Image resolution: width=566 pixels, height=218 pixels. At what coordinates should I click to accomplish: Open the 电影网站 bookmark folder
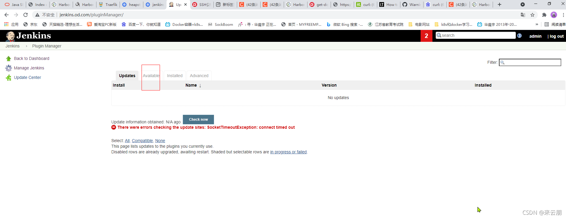(419, 24)
